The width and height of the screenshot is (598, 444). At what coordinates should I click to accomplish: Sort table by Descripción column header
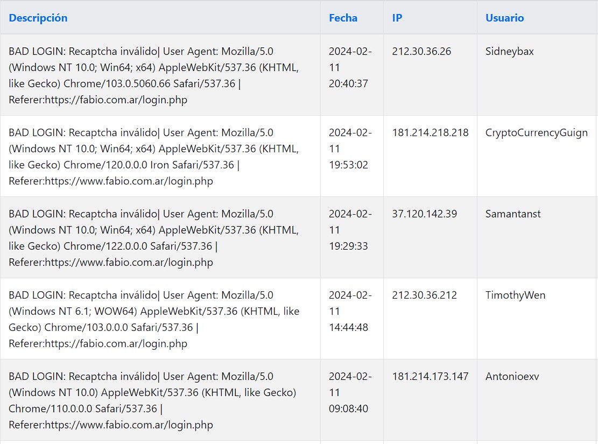(38, 18)
